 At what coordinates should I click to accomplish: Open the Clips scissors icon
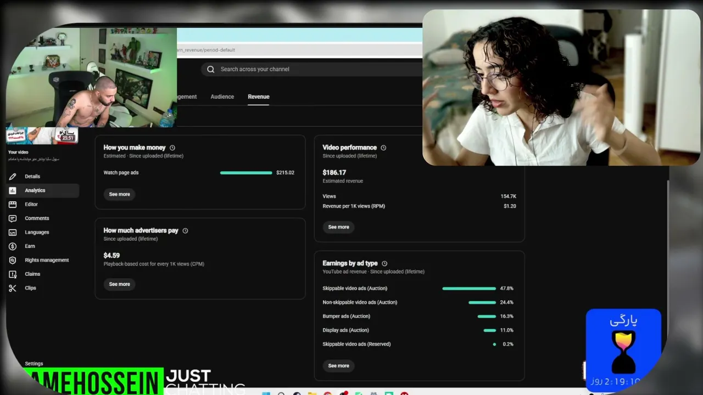(x=13, y=288)
